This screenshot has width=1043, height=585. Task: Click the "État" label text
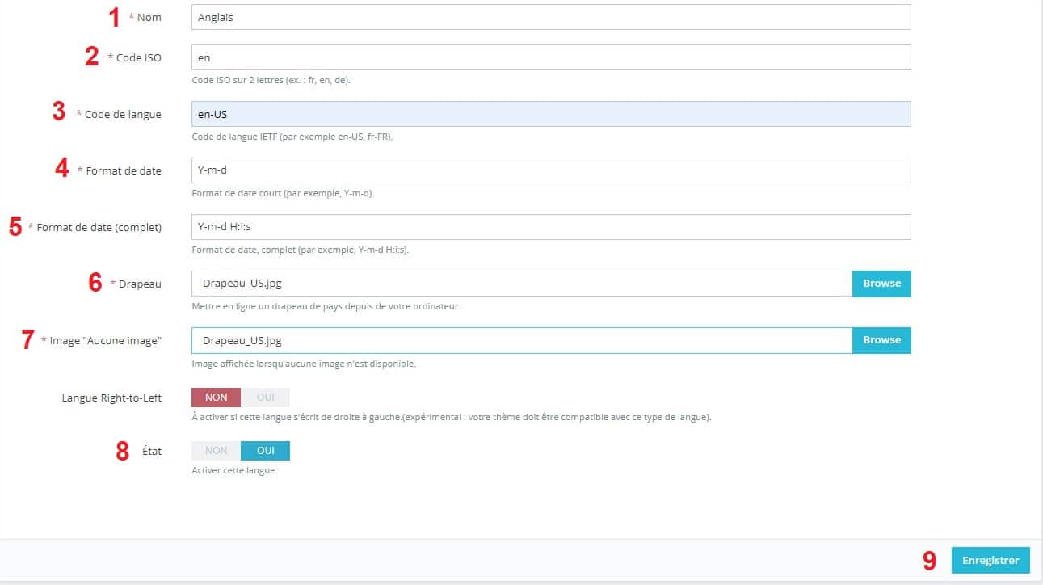[152, 452]
